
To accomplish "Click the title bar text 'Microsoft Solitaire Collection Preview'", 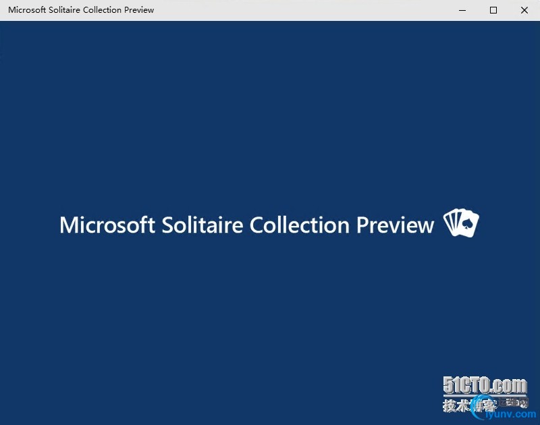I will point(81,10).
